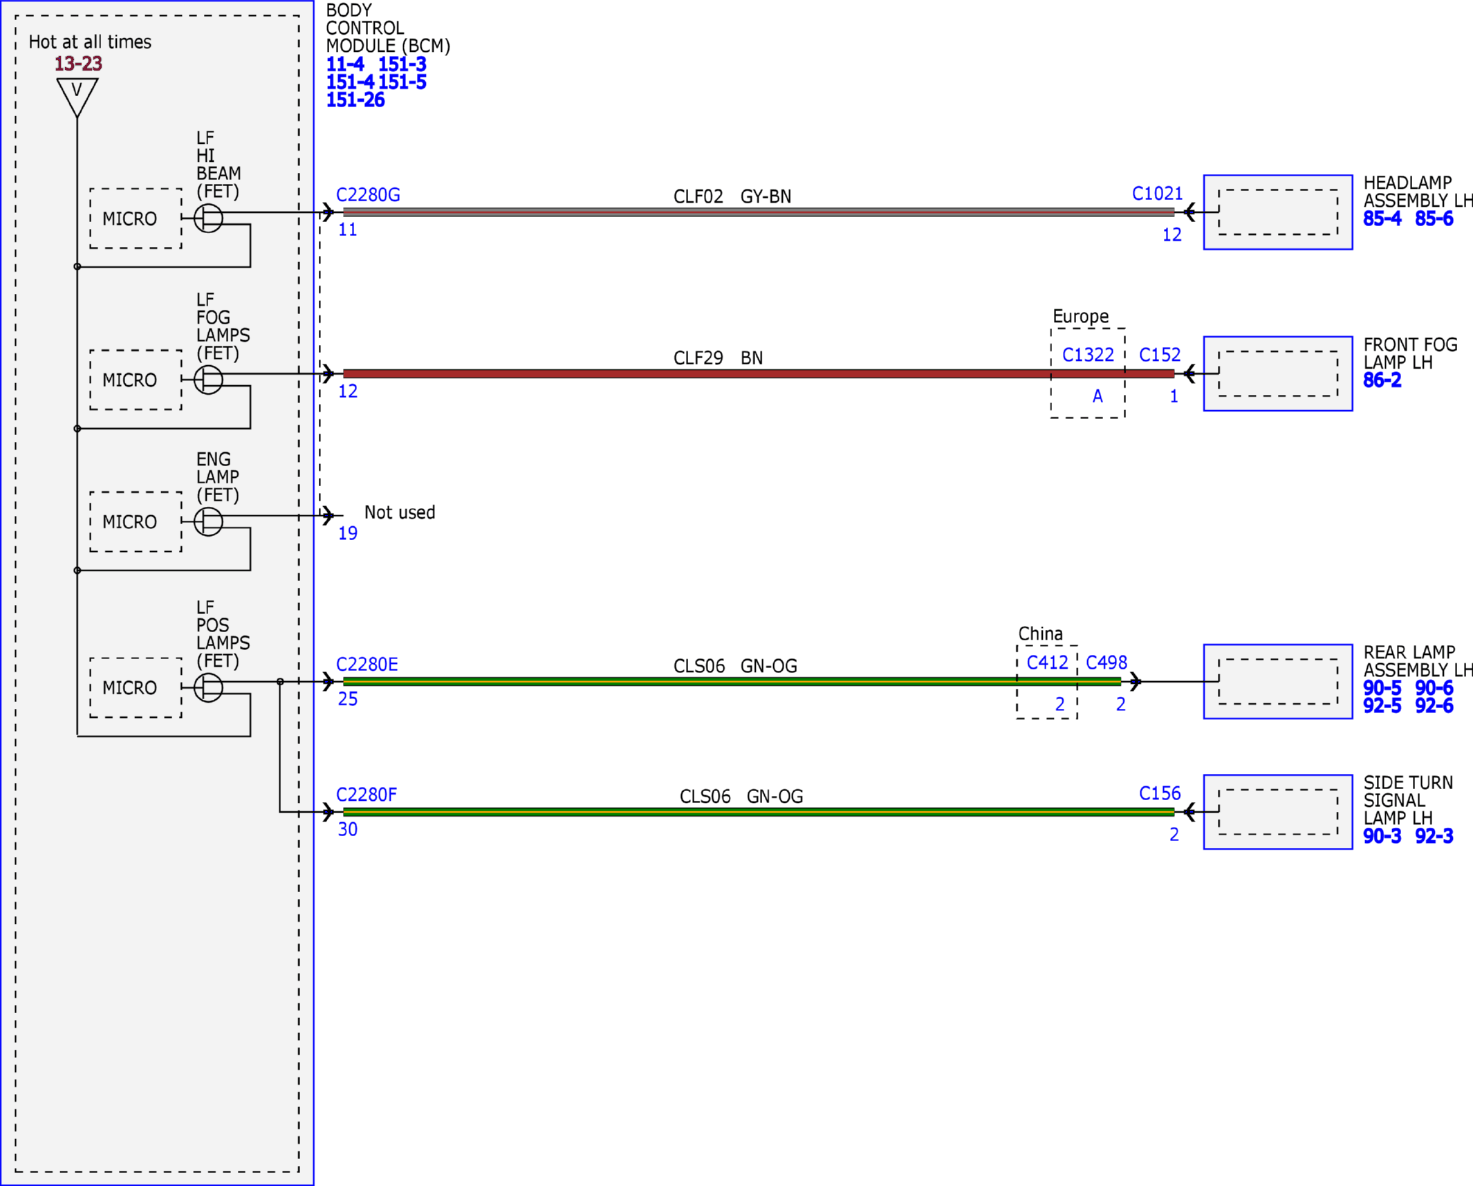
Task: Click the Hot at all times triangle symbol
Action: tap(77, 97)
